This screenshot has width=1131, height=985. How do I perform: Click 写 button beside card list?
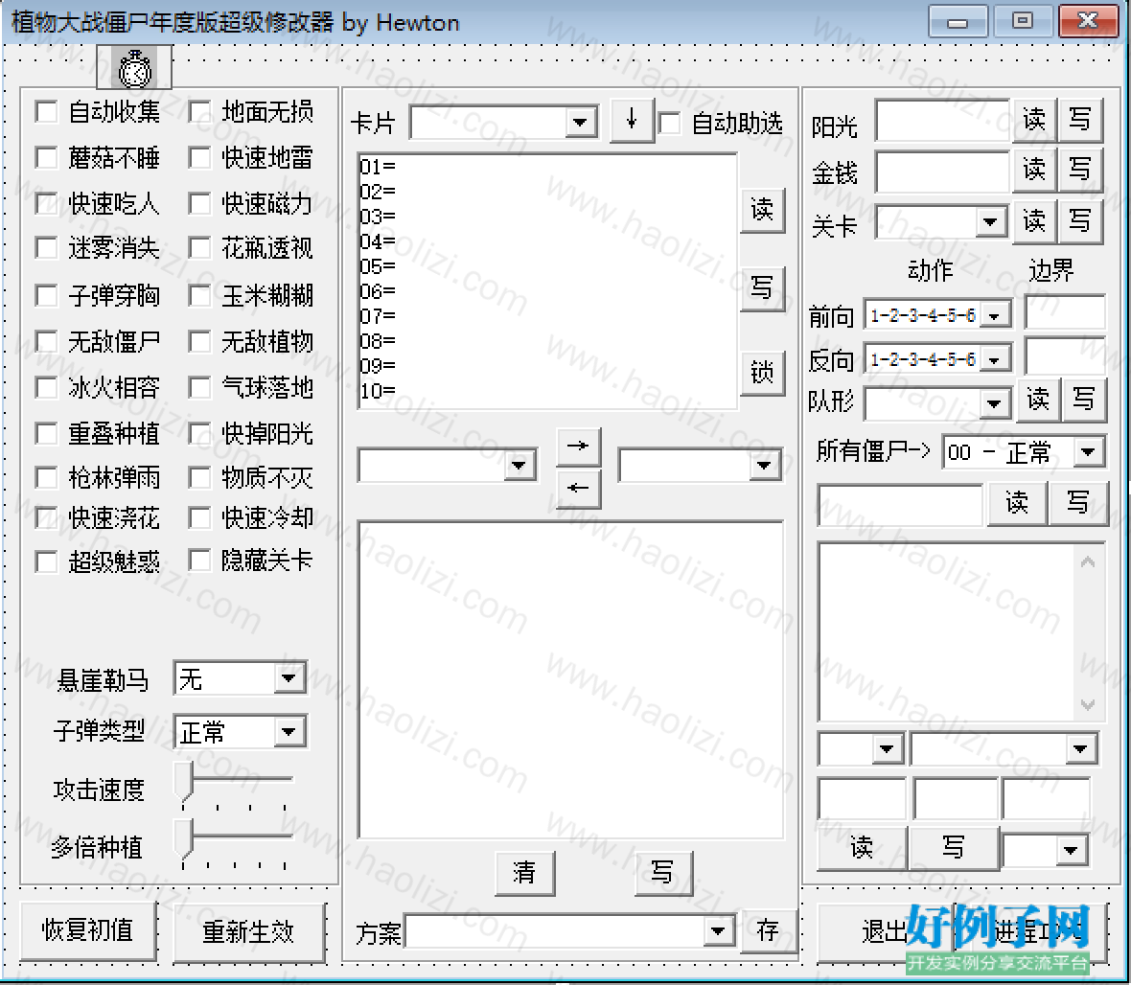[x=762, y=289]
